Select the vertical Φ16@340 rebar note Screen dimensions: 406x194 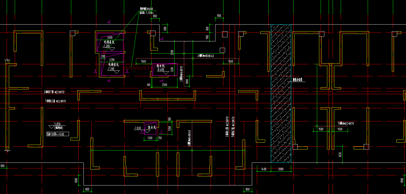tap(189, 138)
